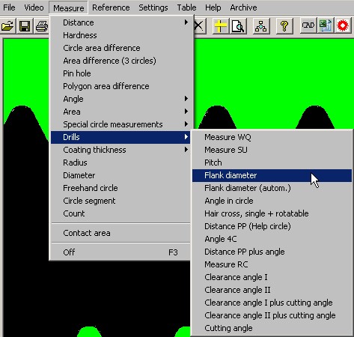Open the Settings menu

pos(153,7)
